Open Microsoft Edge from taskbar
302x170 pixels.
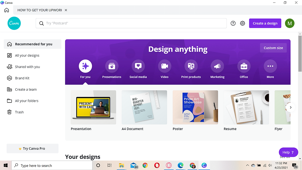tap(181, 165)
